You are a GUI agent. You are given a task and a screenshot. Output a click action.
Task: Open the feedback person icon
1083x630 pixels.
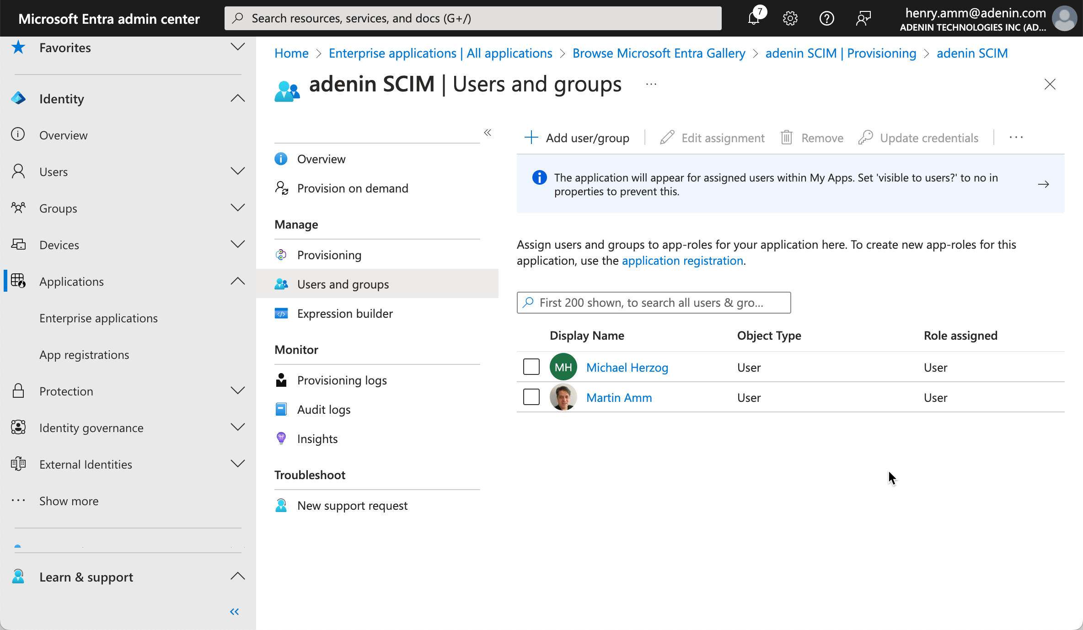[x=863, y=18]
